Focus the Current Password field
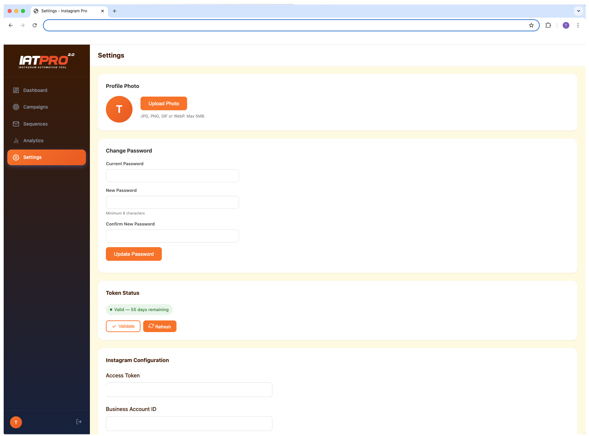This screenshot has height=436, width=589. 172,176
